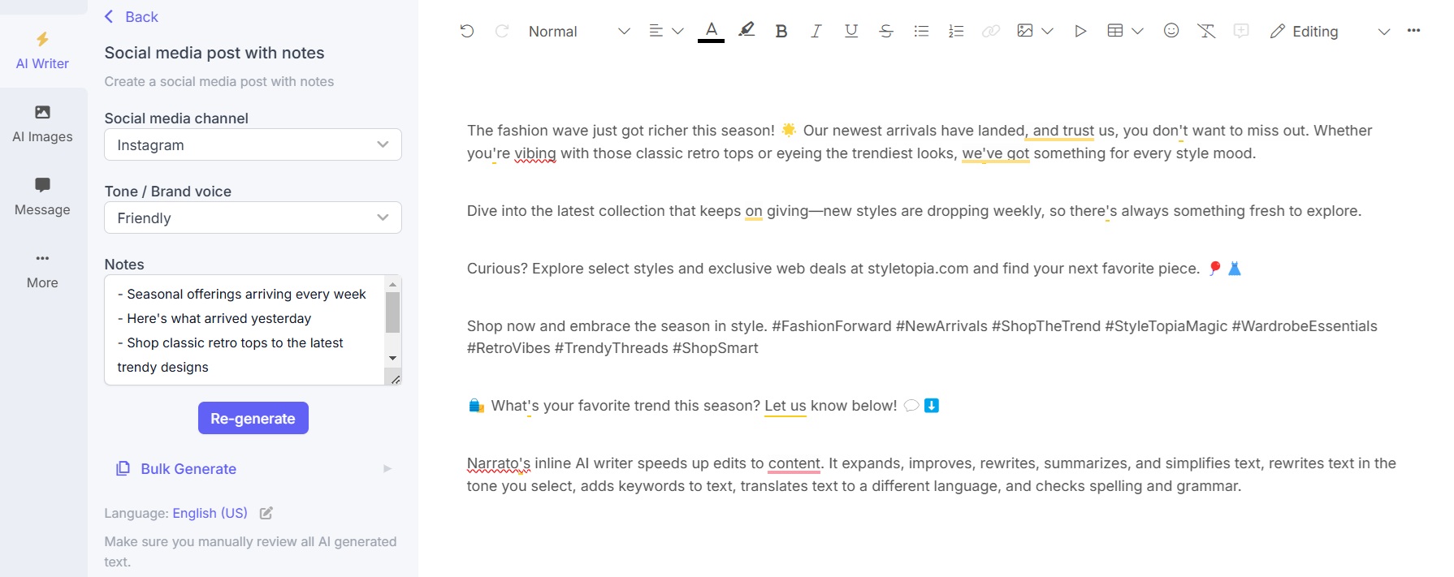1454x577 pixels.
Task: Open the Normal paragraph style dropdown
Action: click(x=578, y=31)
